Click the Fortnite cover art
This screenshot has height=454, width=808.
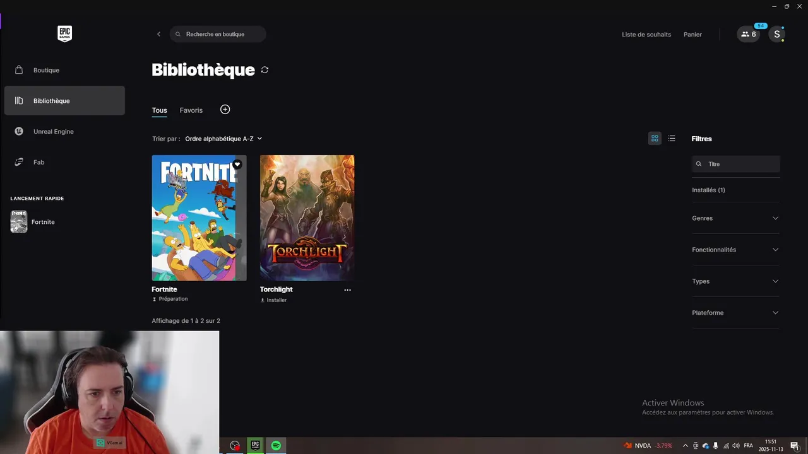tap(199, 218)
